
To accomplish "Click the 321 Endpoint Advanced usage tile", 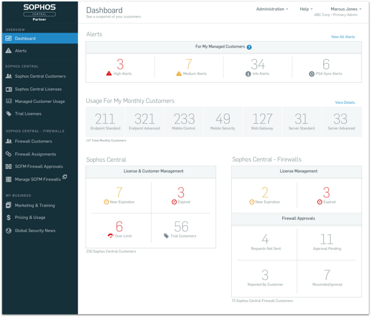I will tap(144, 122).
